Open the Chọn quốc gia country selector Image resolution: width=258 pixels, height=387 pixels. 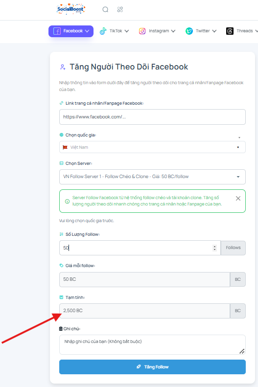coord(152,147)
